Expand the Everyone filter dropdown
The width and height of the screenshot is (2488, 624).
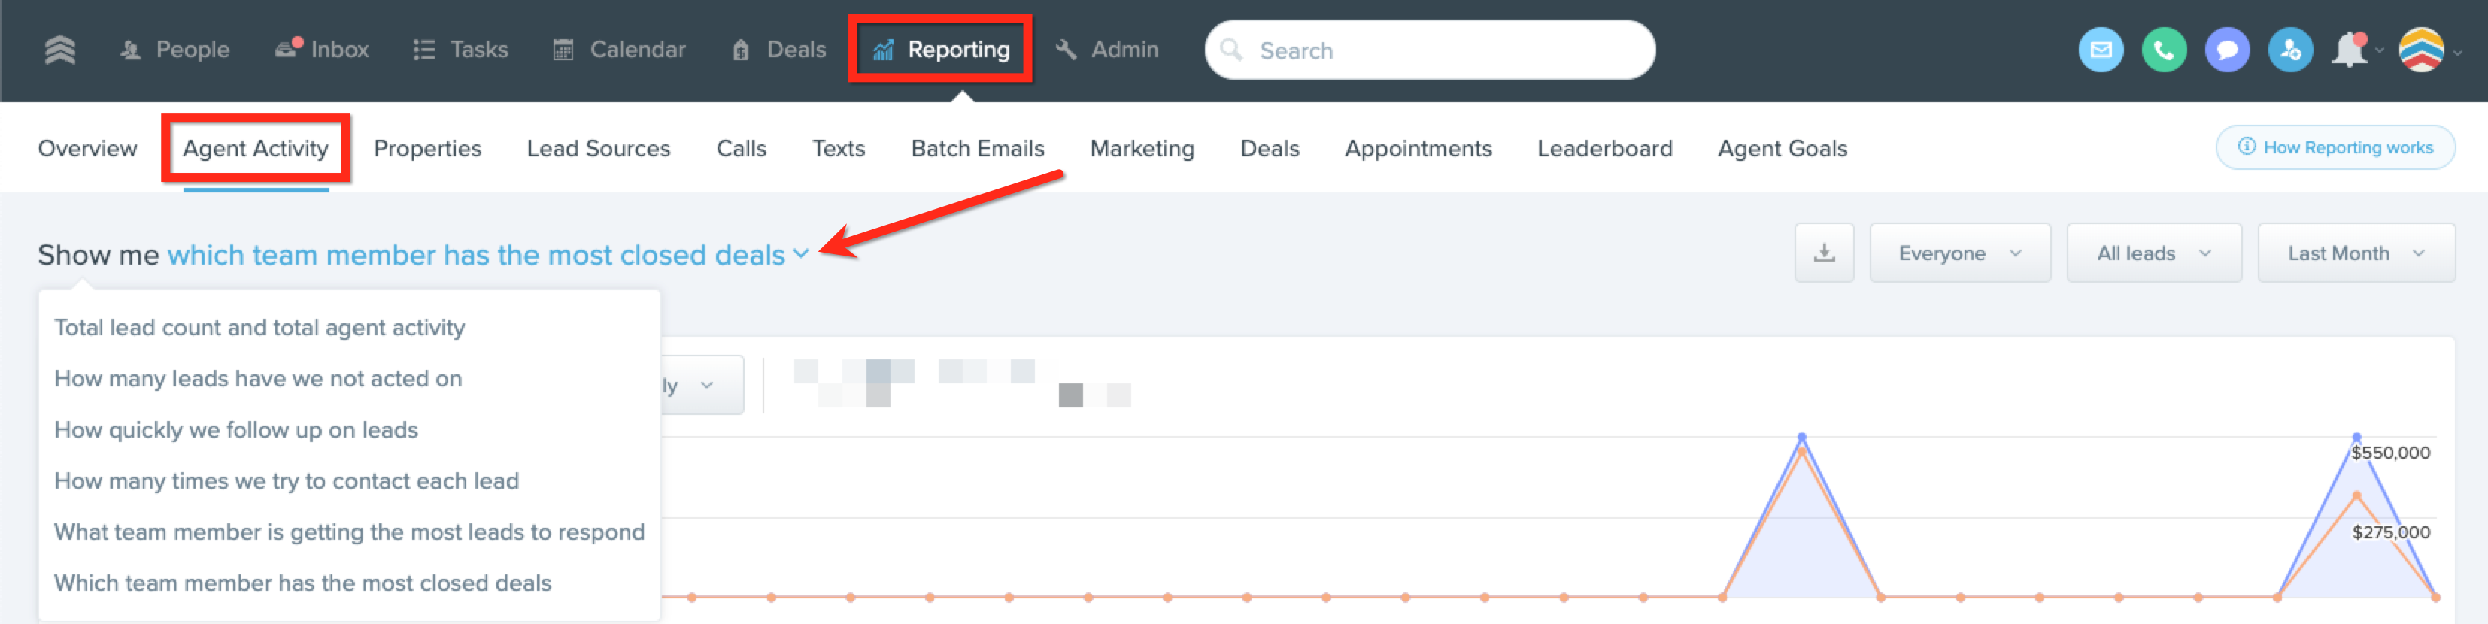click(x=1959, y=253)
